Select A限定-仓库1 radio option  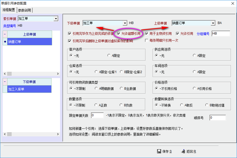click(96, 72)
